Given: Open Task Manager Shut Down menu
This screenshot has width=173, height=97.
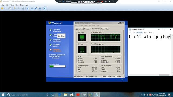Looking at the screenshot, I should [92, 25].
